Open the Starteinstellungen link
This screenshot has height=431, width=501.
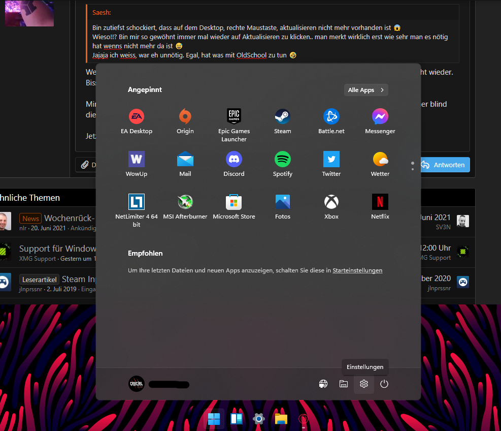coord(357,270)
